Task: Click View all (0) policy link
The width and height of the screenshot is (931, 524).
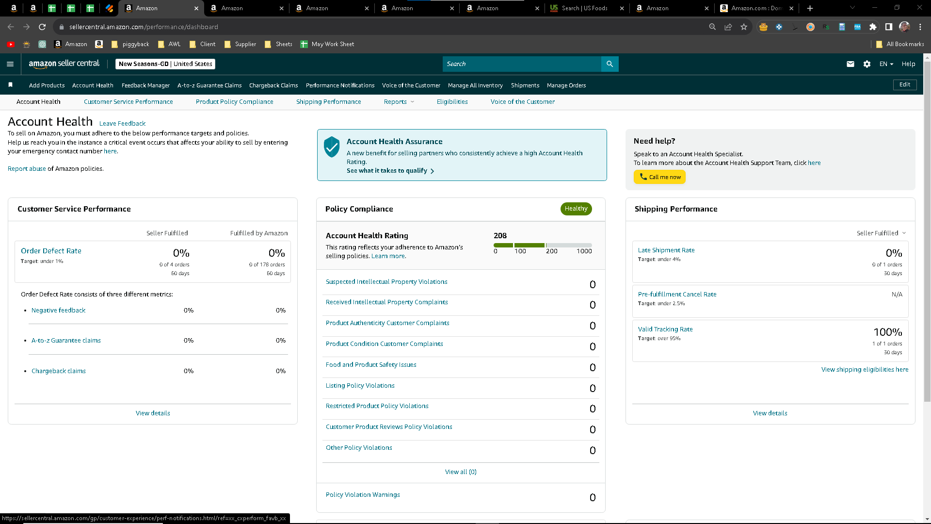Action: coord(461,472)
